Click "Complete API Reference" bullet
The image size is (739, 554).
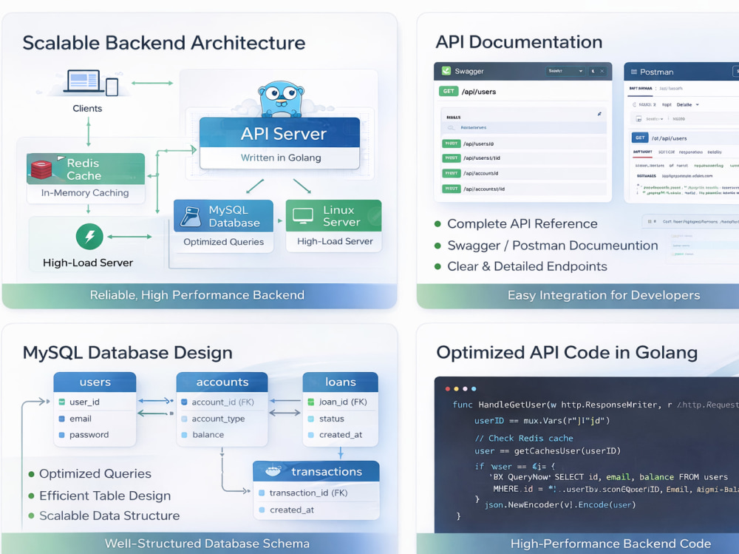[522, 223]
